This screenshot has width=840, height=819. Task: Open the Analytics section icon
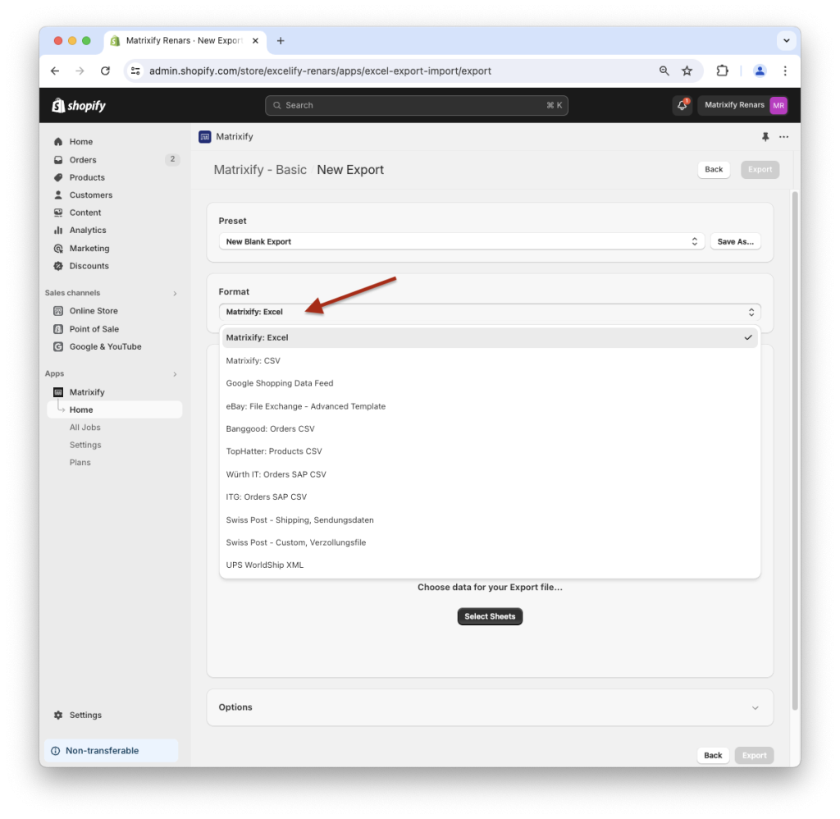coord(57,230)
